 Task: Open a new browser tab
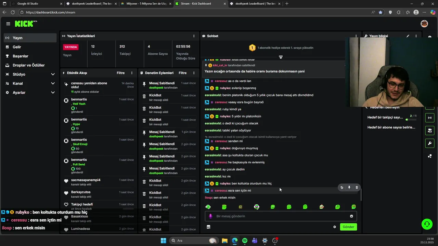[287, 4]
